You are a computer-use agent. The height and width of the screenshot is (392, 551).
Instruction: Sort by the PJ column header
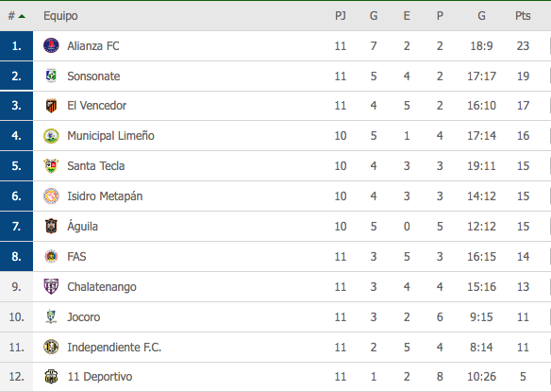coord(341,16)
